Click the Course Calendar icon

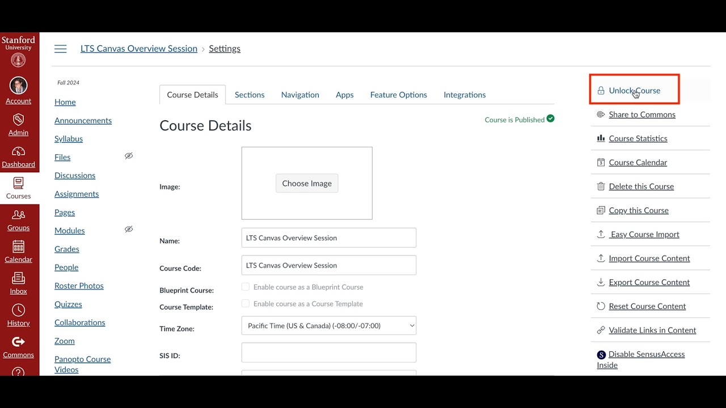[601, 163]
